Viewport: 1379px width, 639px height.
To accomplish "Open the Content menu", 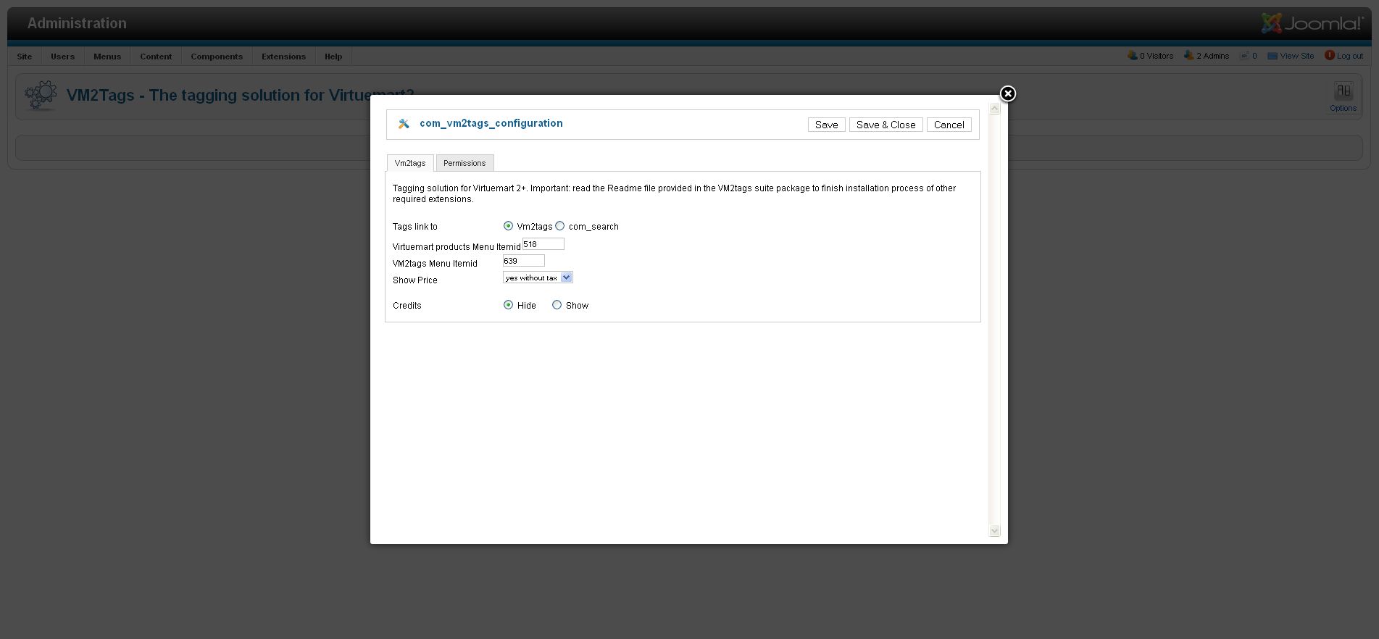I will [156, 57].
